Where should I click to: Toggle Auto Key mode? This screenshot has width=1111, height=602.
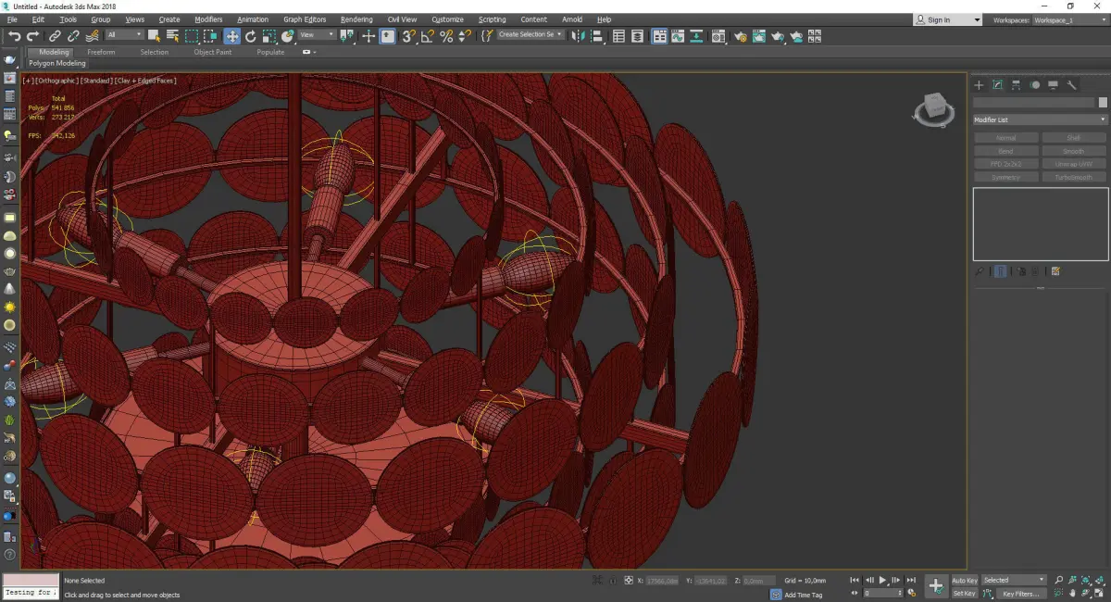pos(965,580)
